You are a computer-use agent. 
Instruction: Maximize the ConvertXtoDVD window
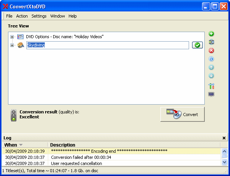215,6
